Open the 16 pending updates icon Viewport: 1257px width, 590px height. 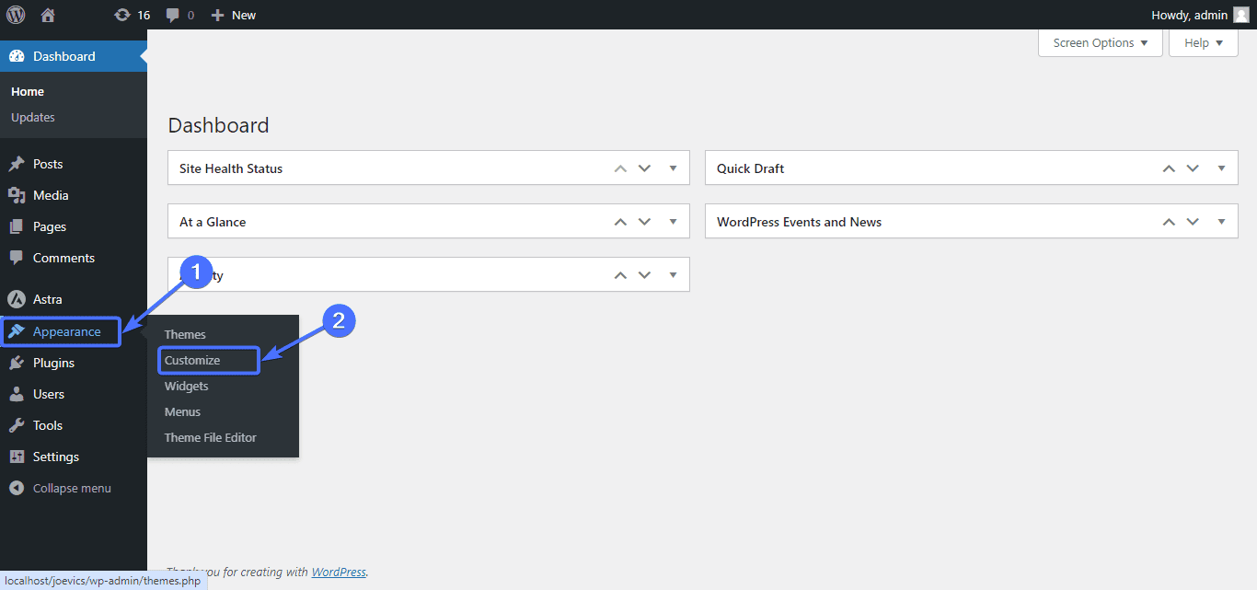coord(132,15)
